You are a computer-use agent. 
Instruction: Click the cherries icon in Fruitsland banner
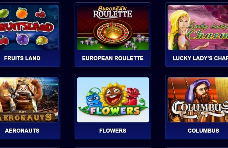(40, 13)
